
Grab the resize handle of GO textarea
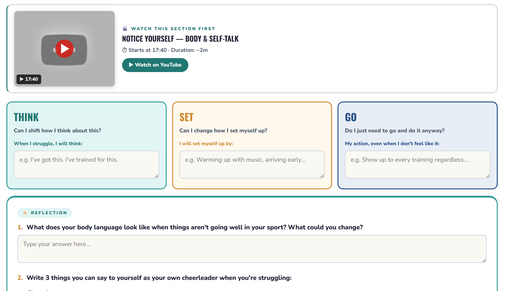[487, 176]
